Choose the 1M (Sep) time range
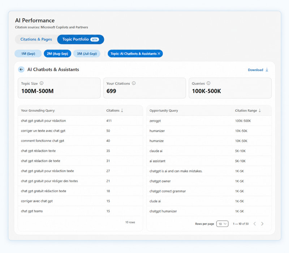289x253 pixels. point(28,54)
